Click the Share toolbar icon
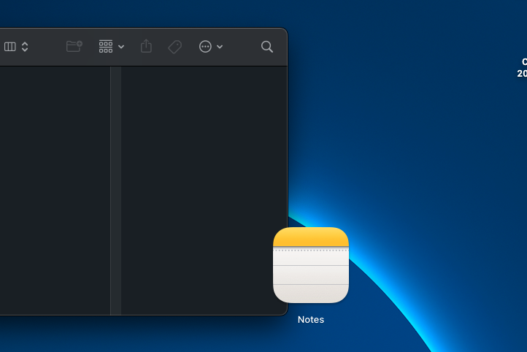527x352 pixels. [x=146, y=47]
